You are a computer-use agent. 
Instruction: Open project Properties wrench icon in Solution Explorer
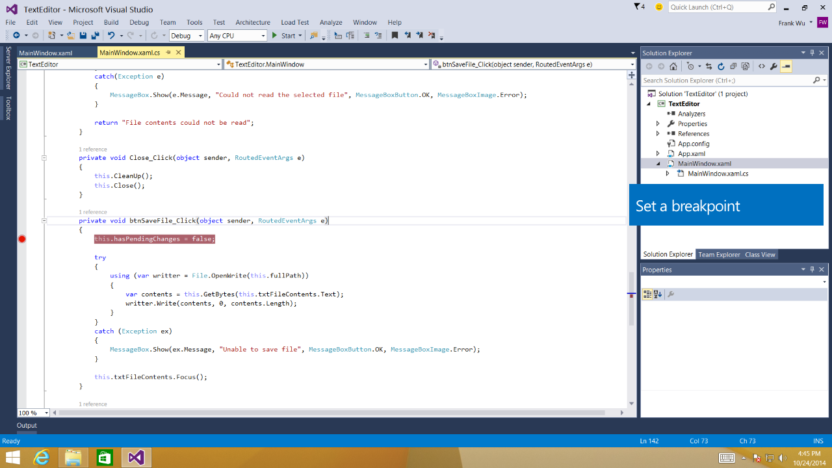(x=773, y=66)
